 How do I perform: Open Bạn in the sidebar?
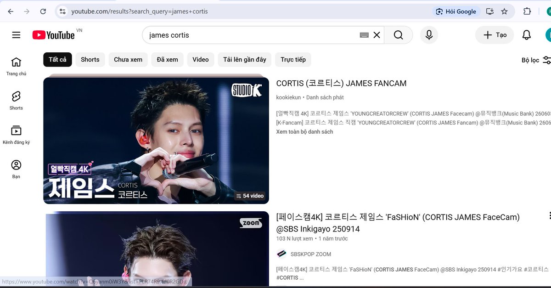click(x=17, y=169)
